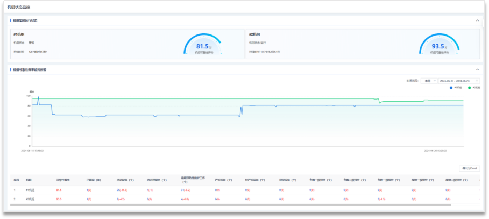
Task: Click the calendar icon in date range field
Action: [x=477, y=81]
